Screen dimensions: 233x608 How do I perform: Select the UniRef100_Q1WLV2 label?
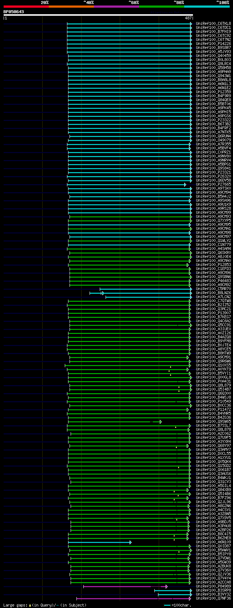[x=213, y=240]
